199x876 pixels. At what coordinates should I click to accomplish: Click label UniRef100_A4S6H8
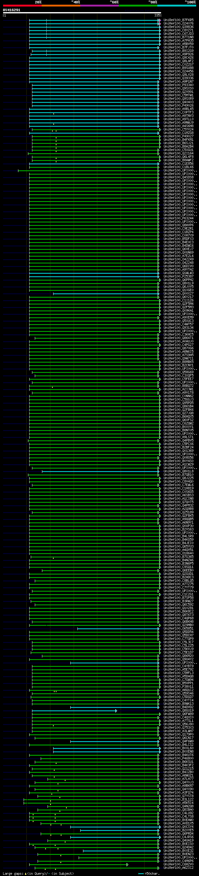(x=178, y=126)
